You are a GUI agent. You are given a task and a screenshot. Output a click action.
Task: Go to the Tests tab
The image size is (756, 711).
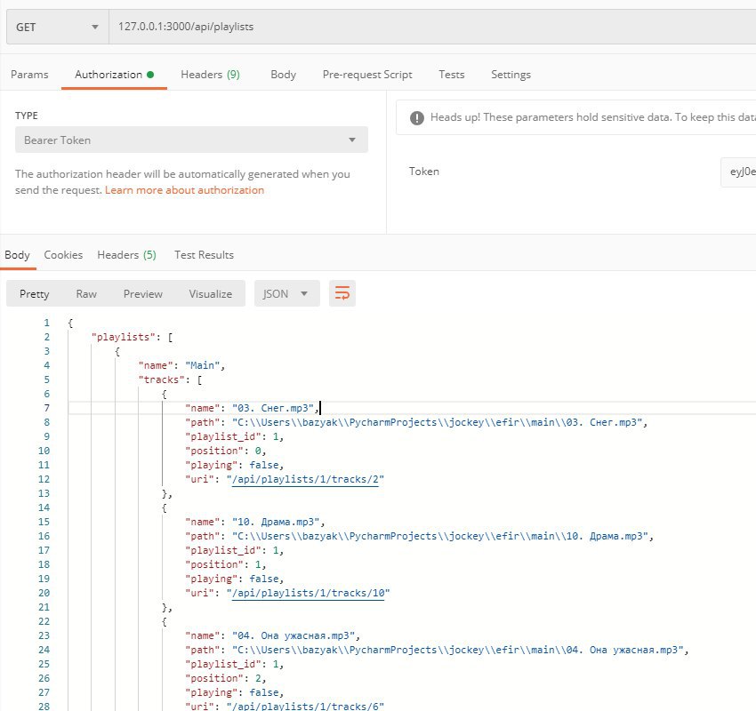tap(451, 75)
